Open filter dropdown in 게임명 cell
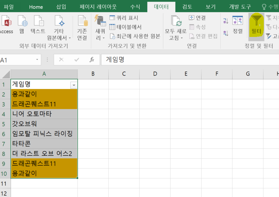The width and height of the screenshot is (279, 197). [x=74, y=85]
